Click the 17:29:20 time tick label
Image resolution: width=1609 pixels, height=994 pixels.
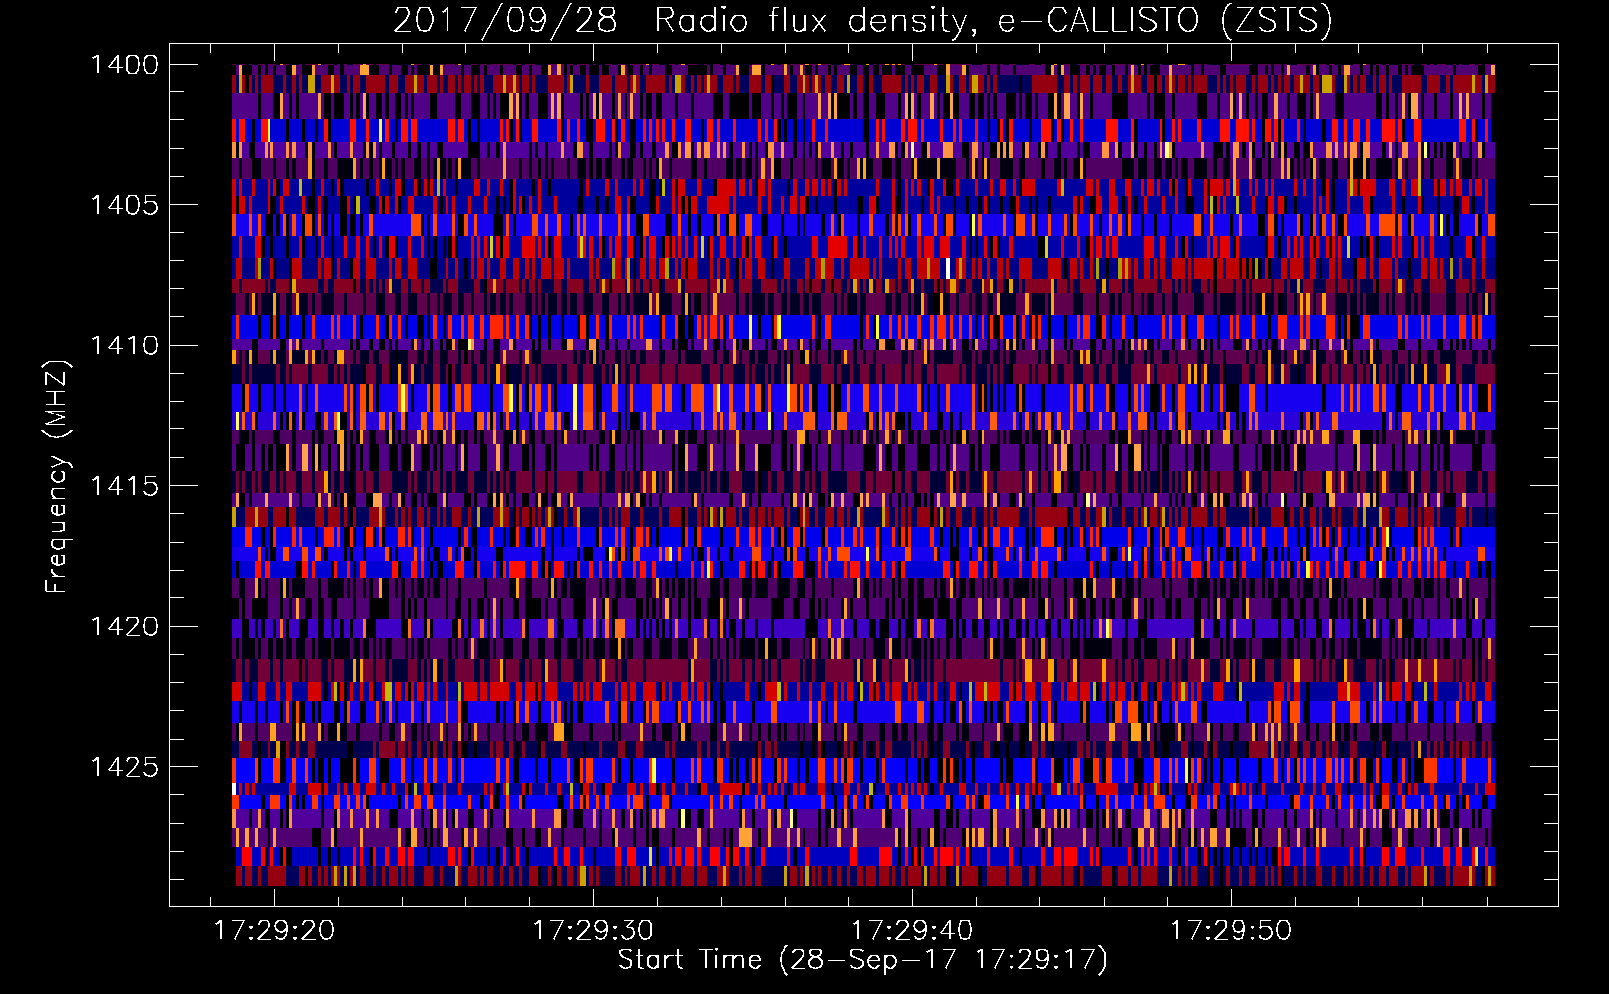(x=274, y=931)
